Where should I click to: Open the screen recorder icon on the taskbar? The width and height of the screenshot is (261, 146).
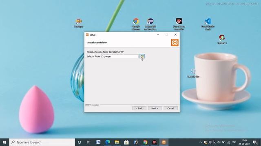(155, 142)
